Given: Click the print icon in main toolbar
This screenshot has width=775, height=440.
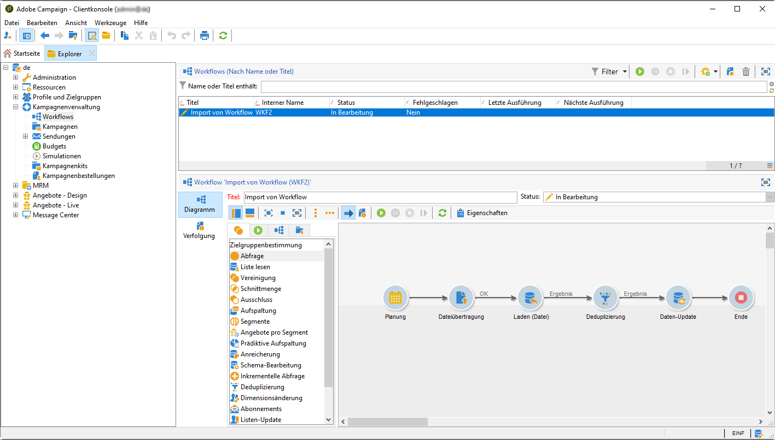Looking at the screenshot, I should (x=204, y=36).
